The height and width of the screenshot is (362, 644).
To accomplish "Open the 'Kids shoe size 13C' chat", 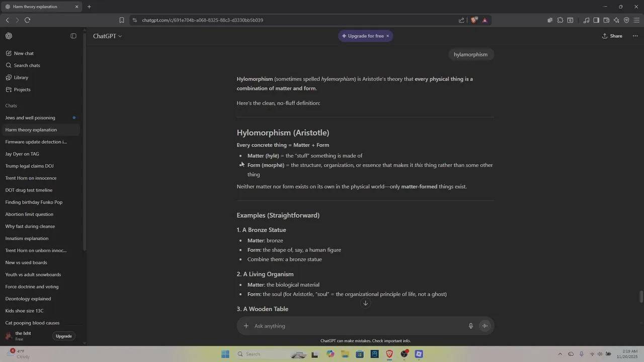I will [40, 311].
